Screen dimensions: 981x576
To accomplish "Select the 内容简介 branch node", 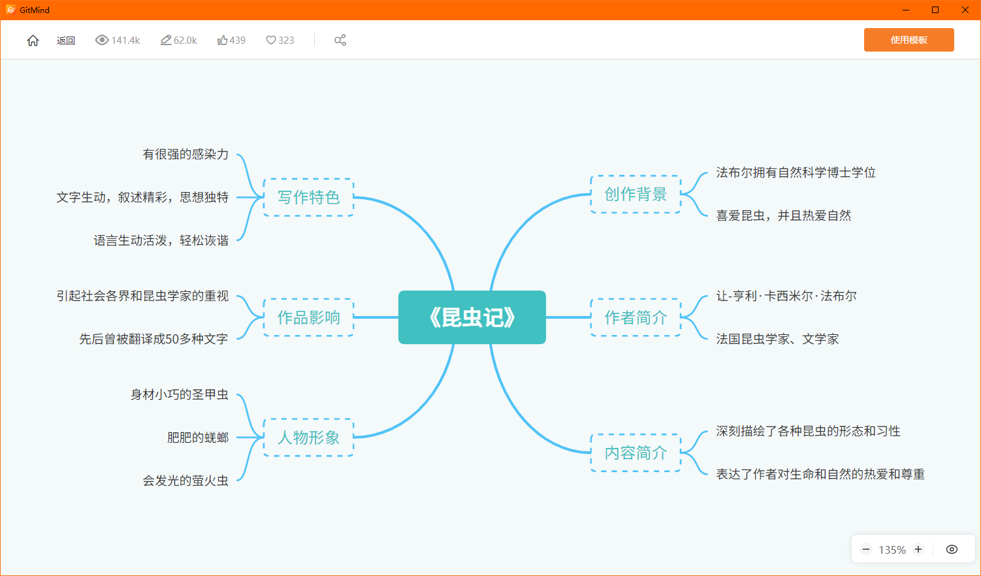I will click(x=635, y=453).
